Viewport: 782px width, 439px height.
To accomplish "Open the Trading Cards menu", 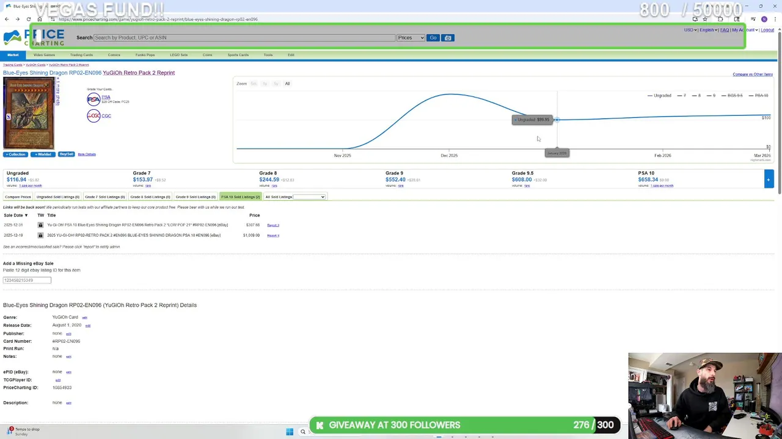I will pyautogui.click(x=81, y=55).
